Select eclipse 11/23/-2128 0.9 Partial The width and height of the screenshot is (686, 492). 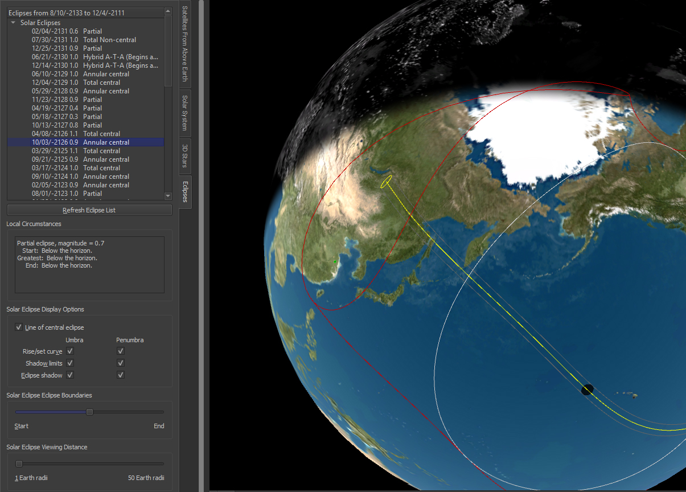pyautogui.click(x=85, y=100)
